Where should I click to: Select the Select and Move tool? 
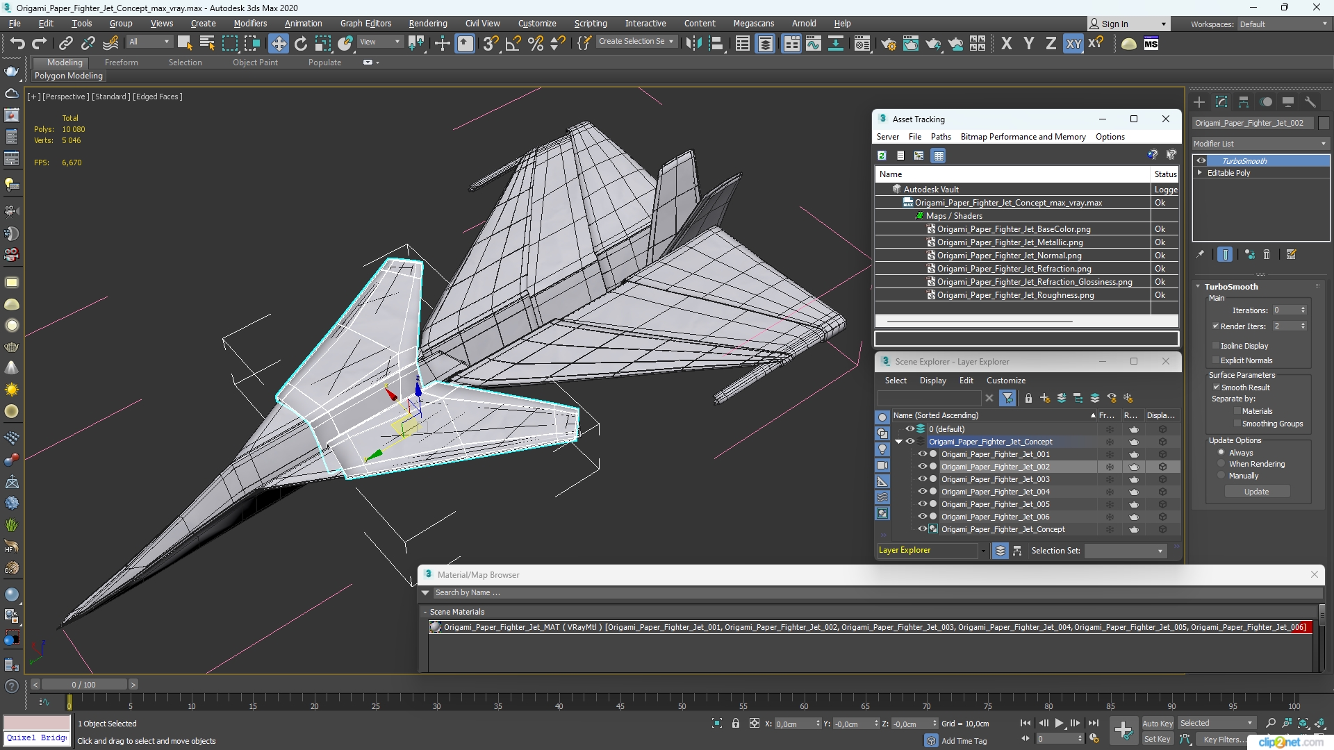point(278,44)
